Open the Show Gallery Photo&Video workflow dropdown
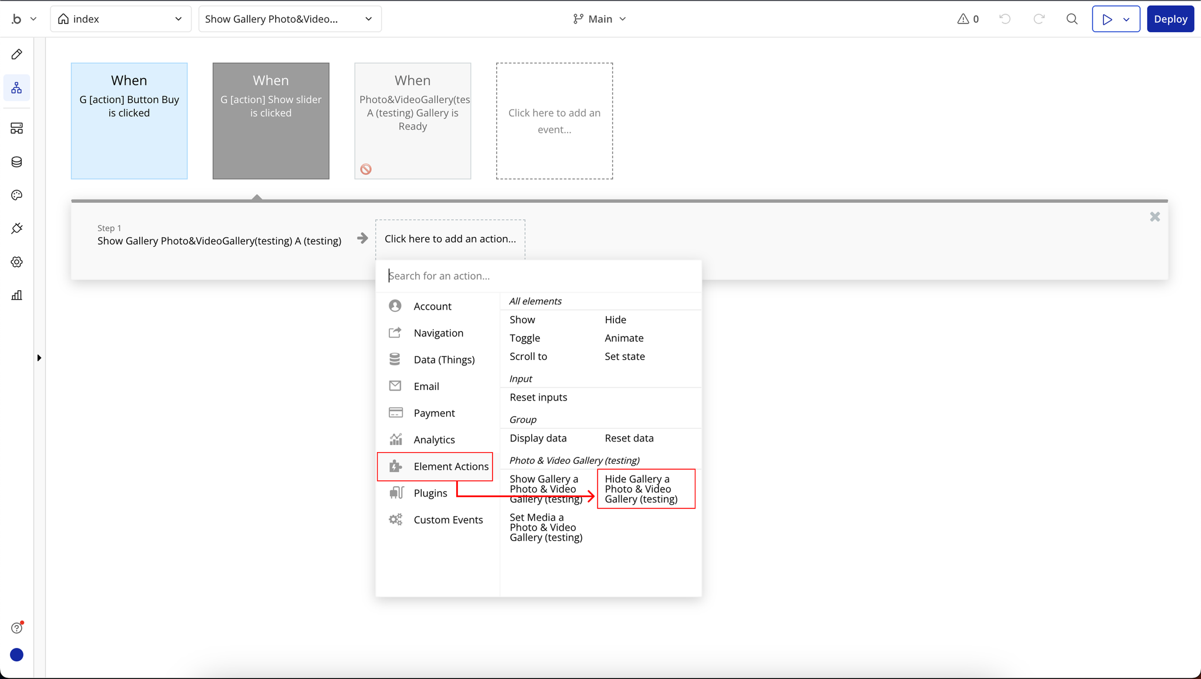Screen dimensions: 1201x679 click(x=290, y=19)
